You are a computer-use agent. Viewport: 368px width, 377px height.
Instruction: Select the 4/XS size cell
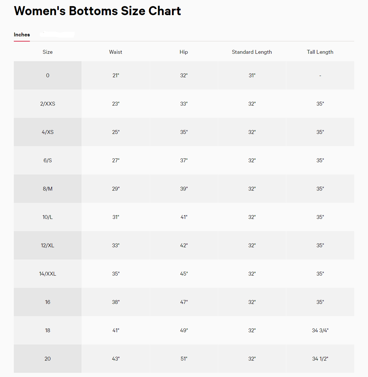pos(48,132)
